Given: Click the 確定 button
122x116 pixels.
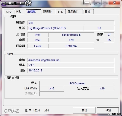Looking at the screenshot, I should [x=108, y=110].
